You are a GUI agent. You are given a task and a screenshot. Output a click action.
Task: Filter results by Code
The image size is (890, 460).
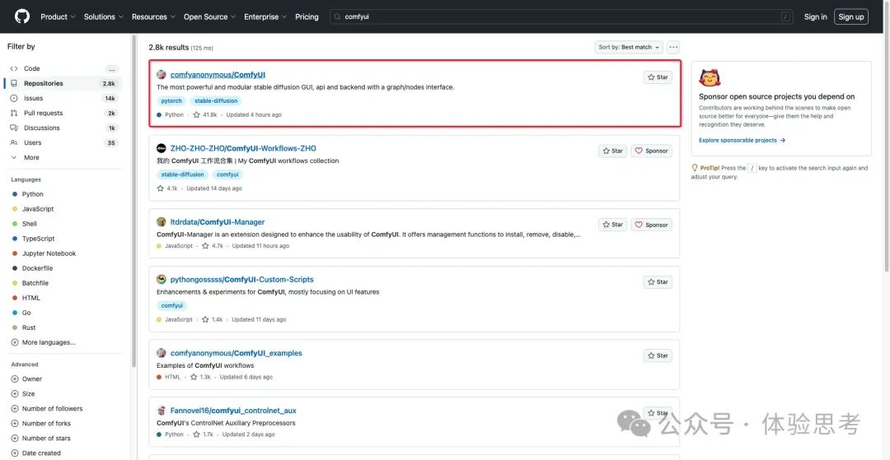[x=63, y=68]
